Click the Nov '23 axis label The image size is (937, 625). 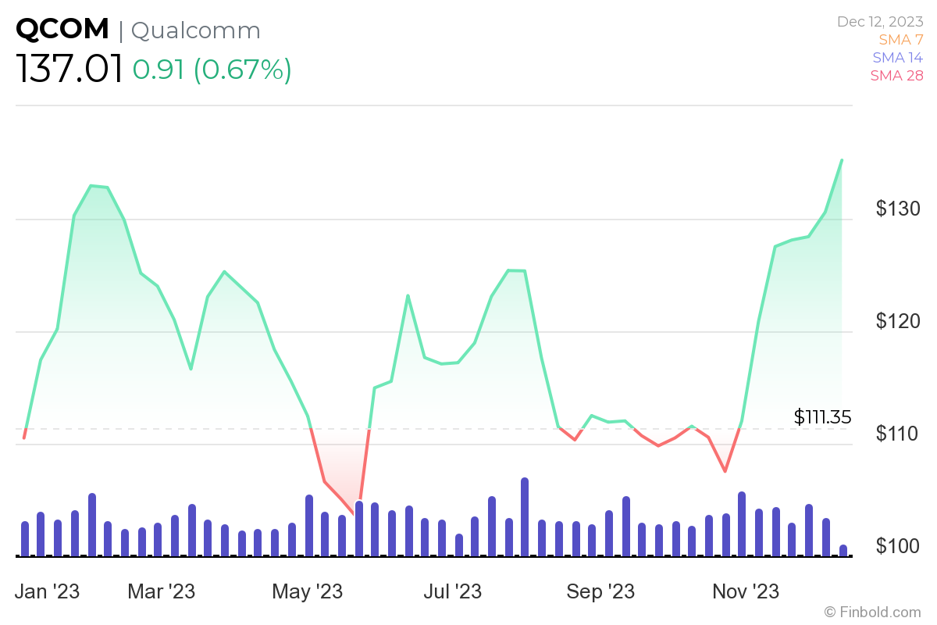pos(746,591)
